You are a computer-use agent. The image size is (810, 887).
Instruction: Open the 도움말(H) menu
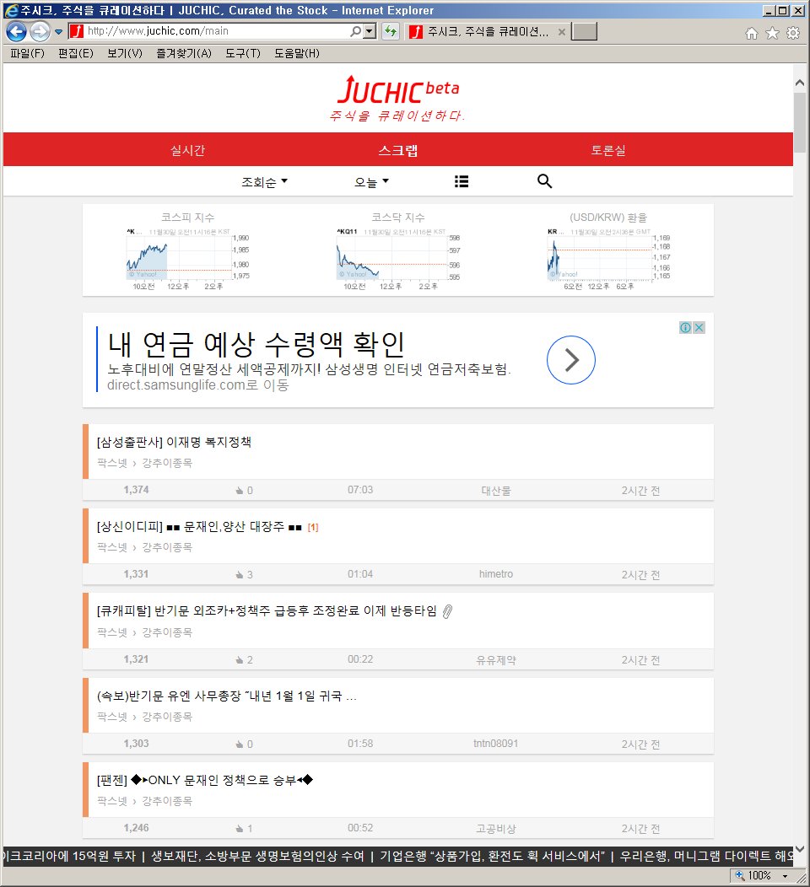[297, 53]
